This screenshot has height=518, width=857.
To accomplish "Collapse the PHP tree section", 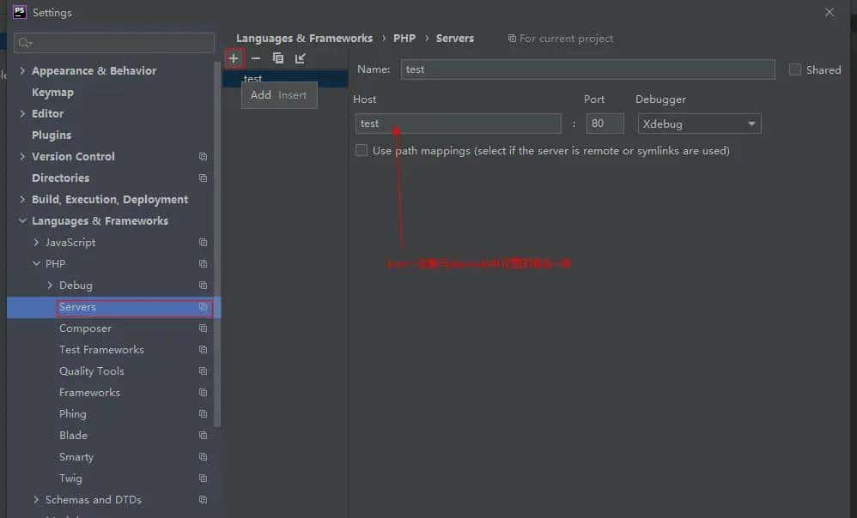I will pyautogui.click(x=35, y=263).
